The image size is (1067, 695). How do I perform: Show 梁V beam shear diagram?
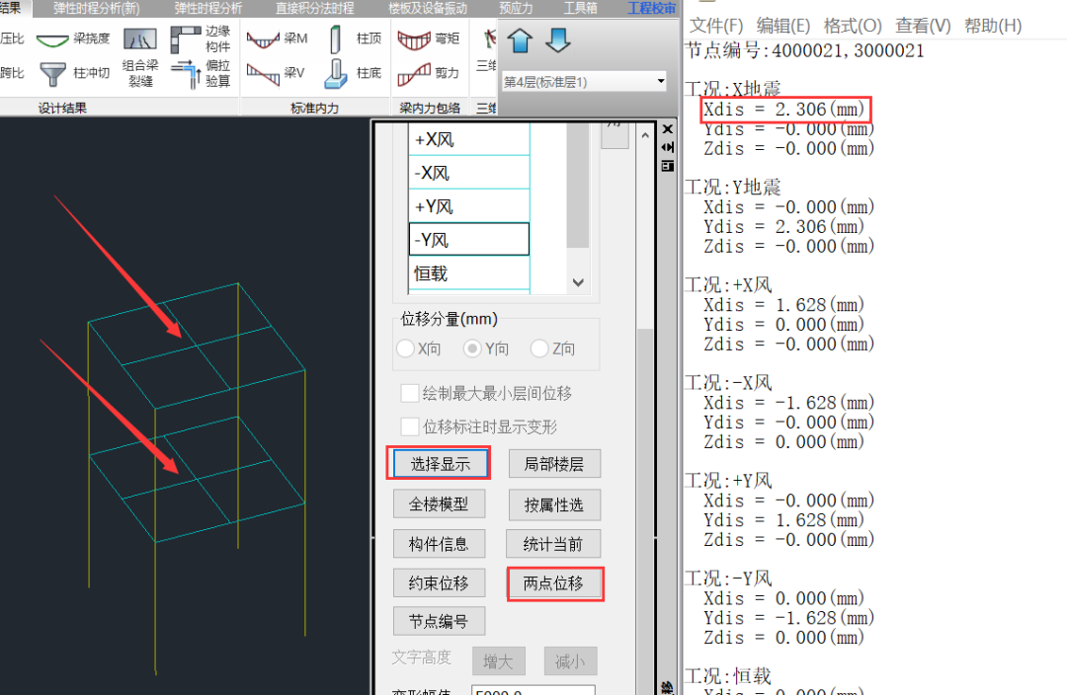[x=277, y=73]
